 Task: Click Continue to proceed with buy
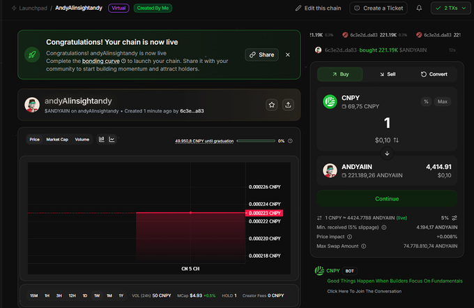pyautogui.click(x=387, y=199)
